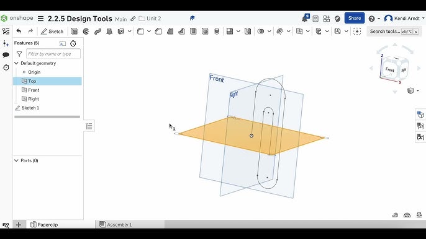Click the feature filter funnel icon

pos(19,54)
